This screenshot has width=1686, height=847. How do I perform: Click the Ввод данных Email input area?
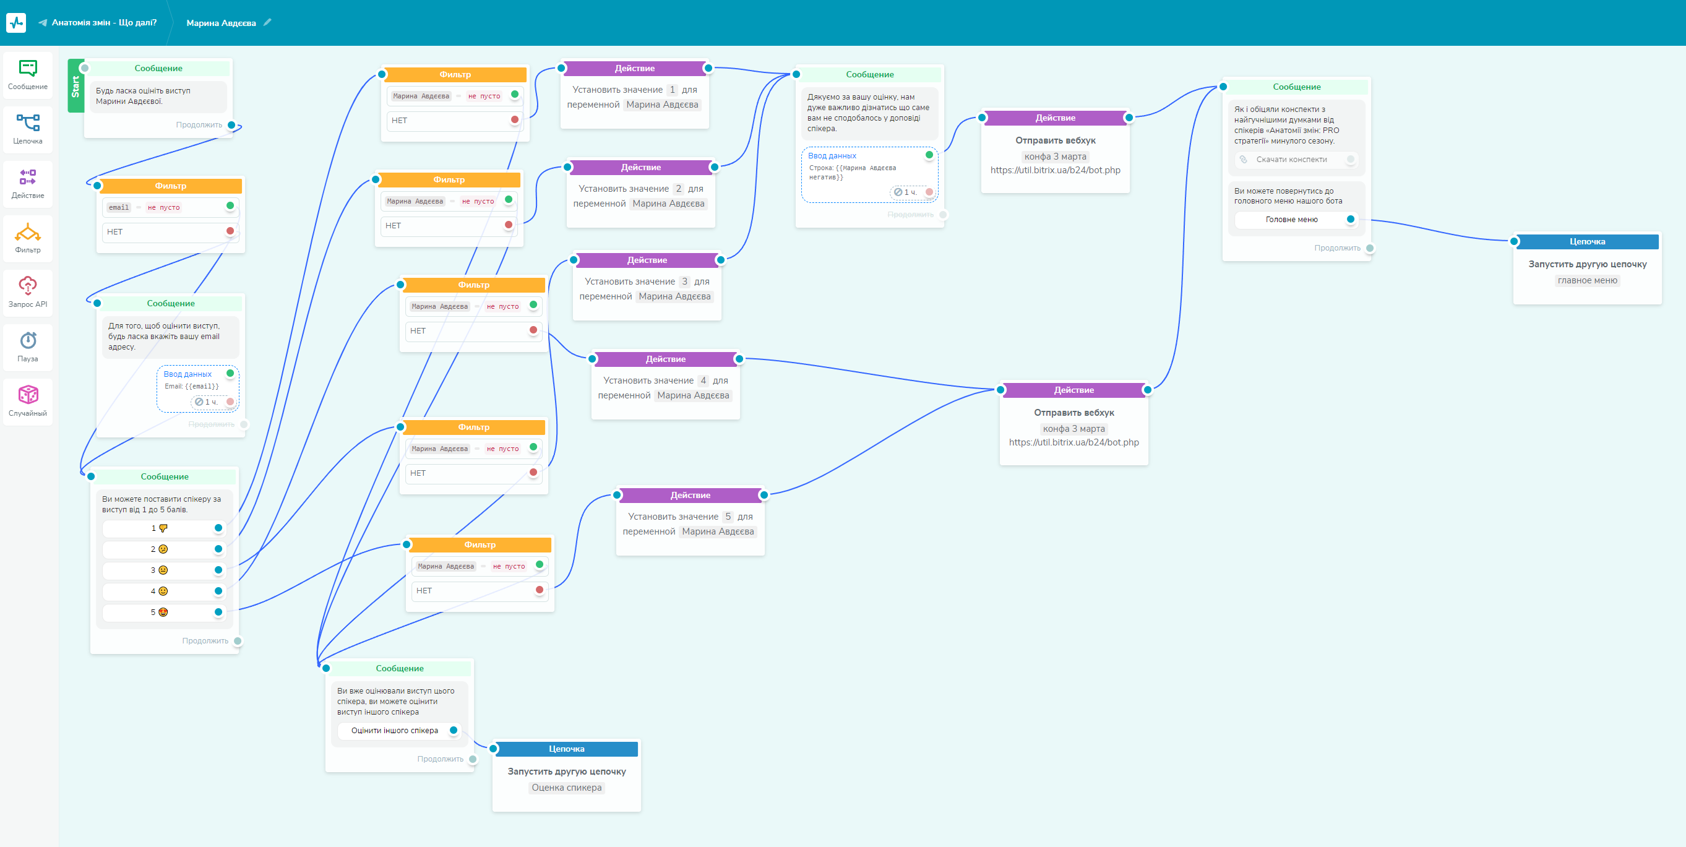click(x=197, y=388)
